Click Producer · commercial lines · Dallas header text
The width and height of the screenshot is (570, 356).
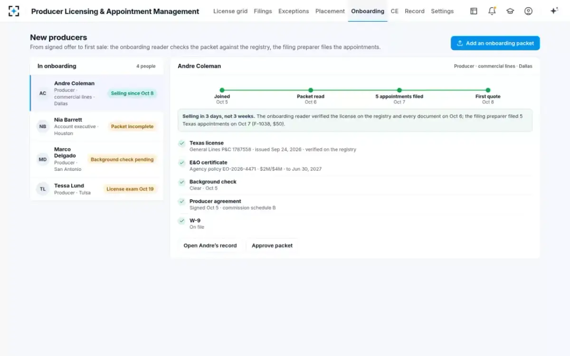tap(493, 66)
